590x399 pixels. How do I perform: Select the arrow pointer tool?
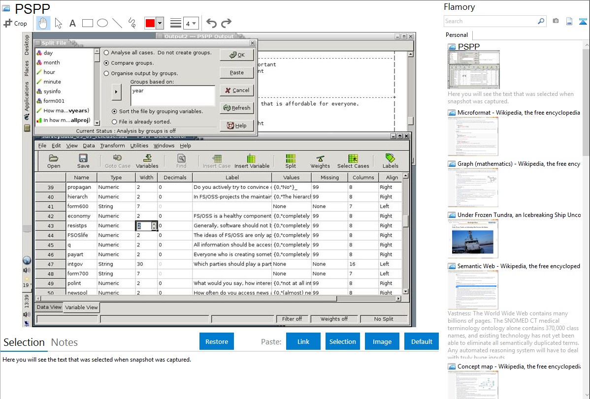pyautogui.click(x=58, y=23)
